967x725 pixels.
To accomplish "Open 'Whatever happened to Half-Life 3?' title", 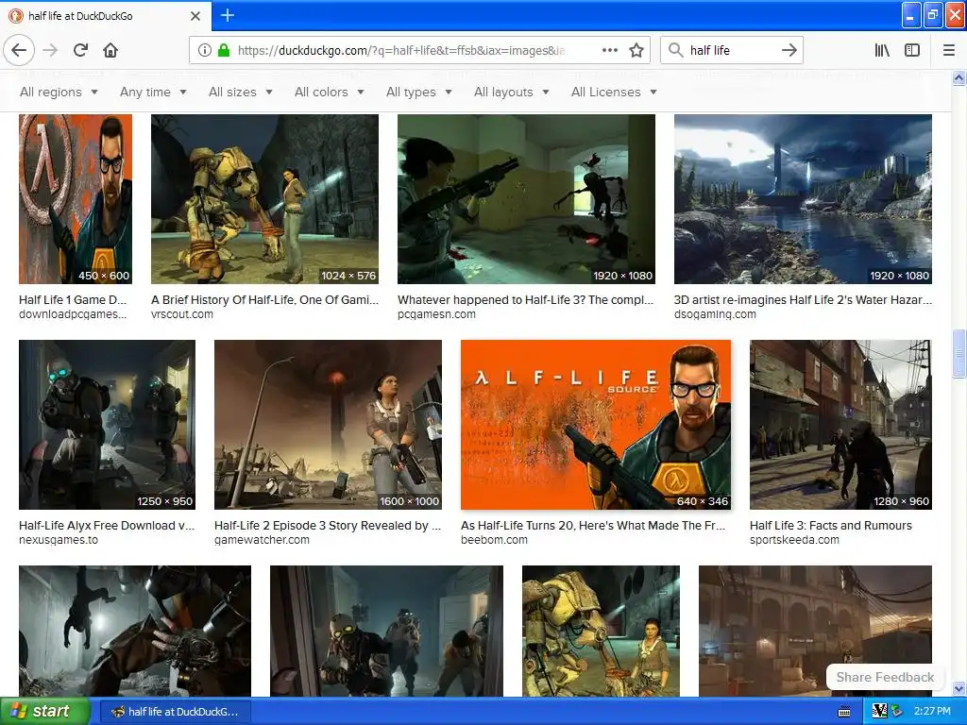I will (525, 299).
